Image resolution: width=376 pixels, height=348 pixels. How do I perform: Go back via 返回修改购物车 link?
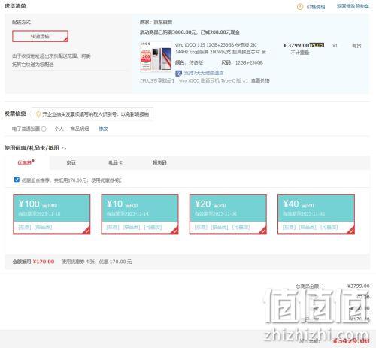353,6
